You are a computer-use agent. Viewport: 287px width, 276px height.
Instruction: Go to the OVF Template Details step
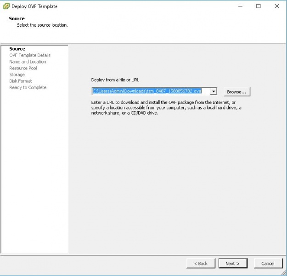tap(30, 55)
